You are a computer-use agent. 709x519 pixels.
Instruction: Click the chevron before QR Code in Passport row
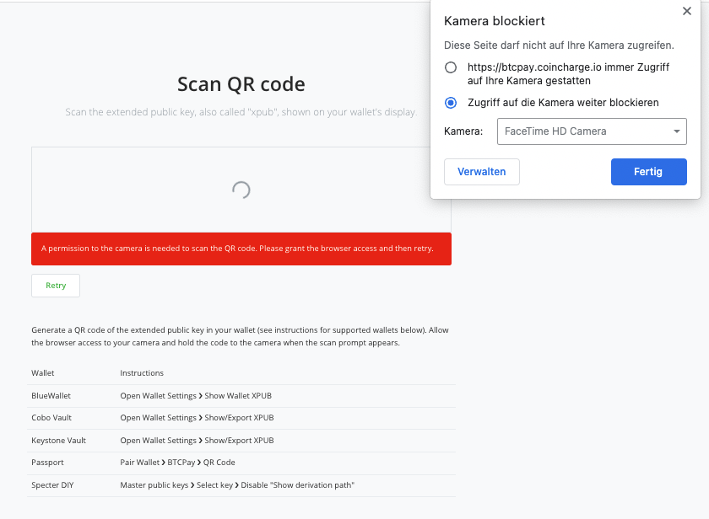(x=199, y=463)
